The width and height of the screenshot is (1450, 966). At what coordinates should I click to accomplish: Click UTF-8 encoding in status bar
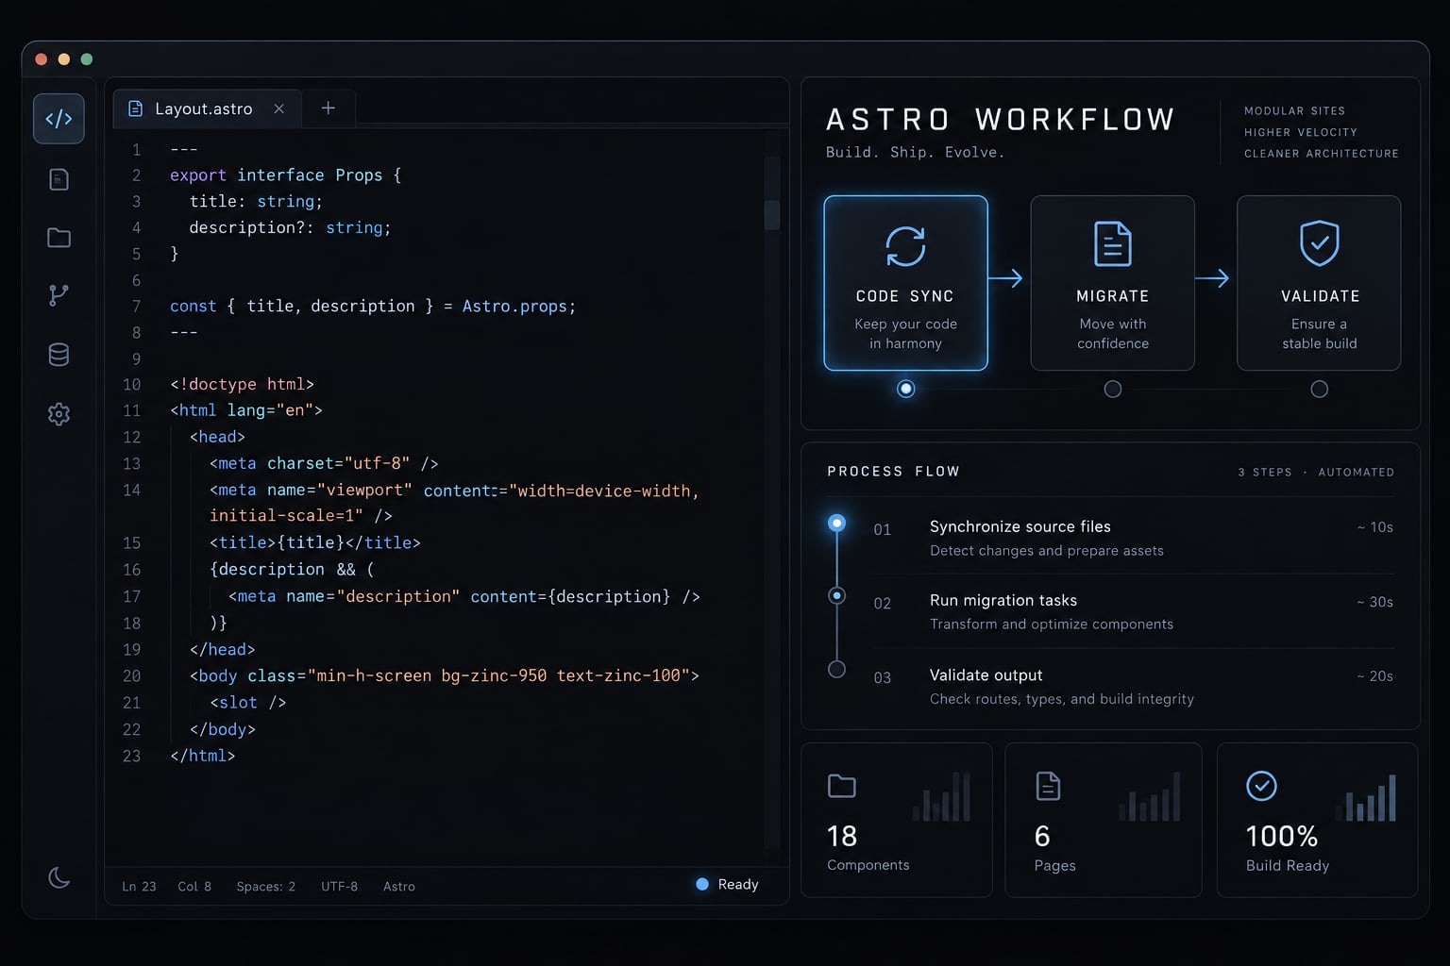339,887
